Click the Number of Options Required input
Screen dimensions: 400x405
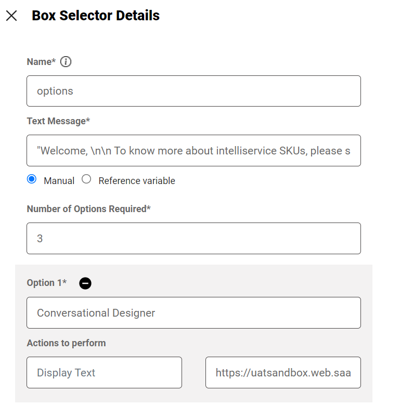[x=193, y=239]
